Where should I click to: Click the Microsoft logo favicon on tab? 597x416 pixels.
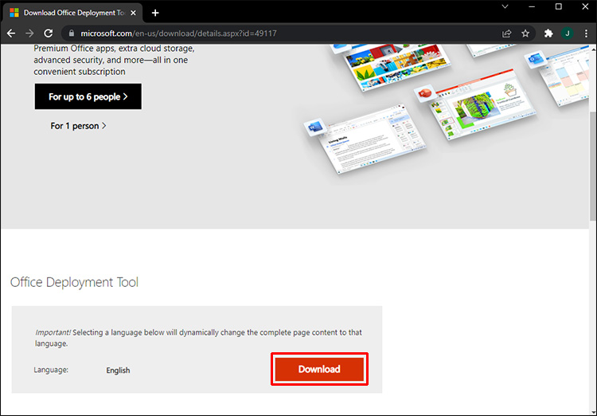coord(14,13)
